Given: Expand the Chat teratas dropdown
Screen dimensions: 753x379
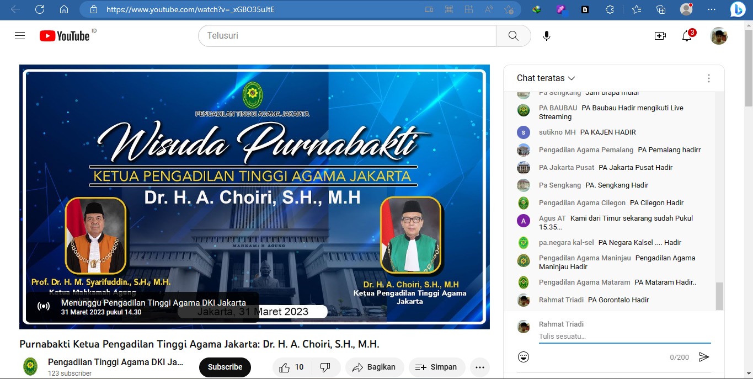Looking at the screenshot, I should pyautogui.click(x=546, y=78).
